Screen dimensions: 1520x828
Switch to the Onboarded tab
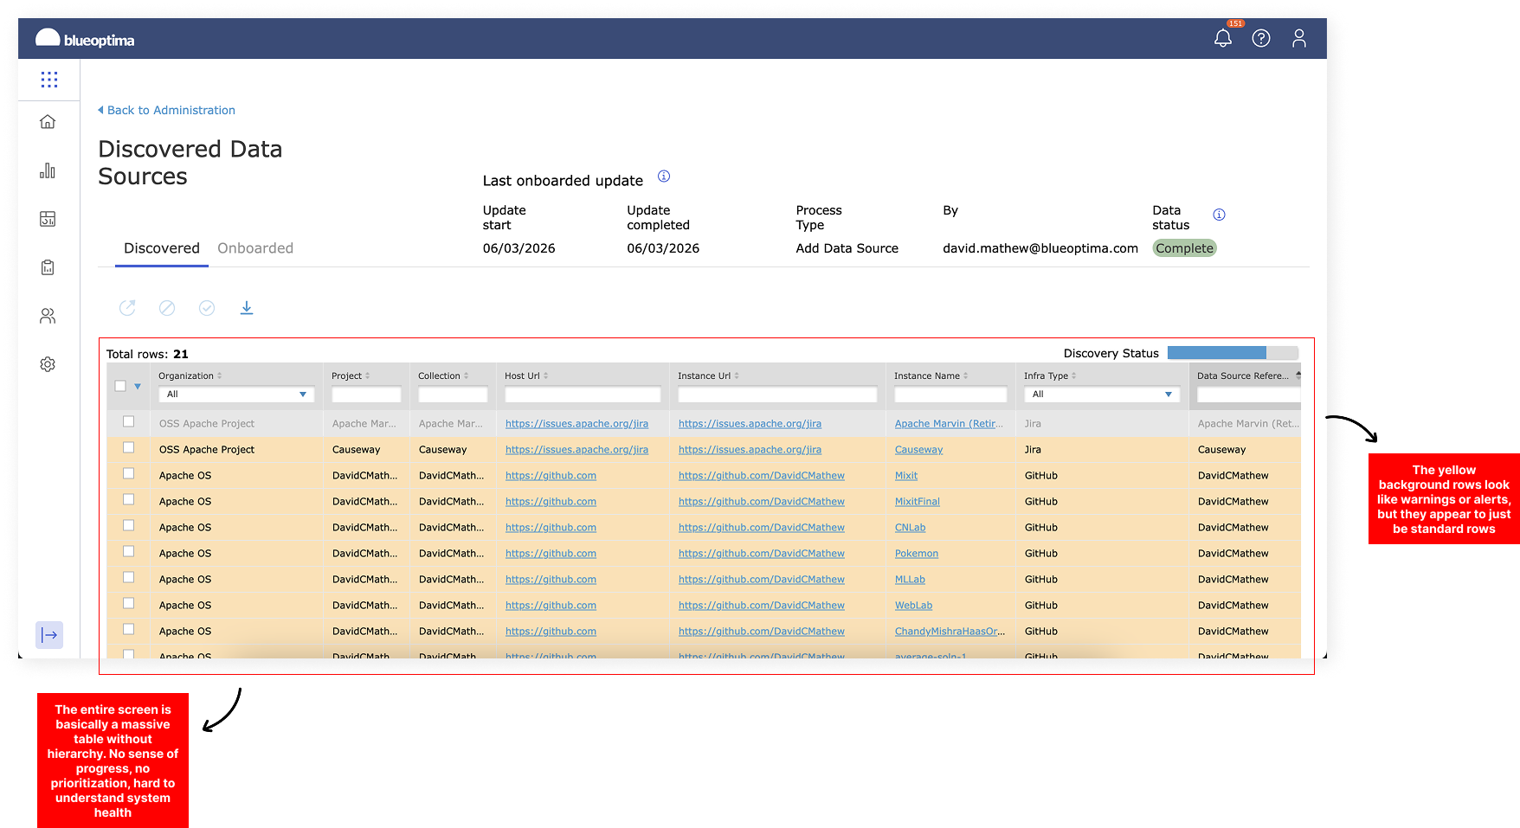pos(255,248)
